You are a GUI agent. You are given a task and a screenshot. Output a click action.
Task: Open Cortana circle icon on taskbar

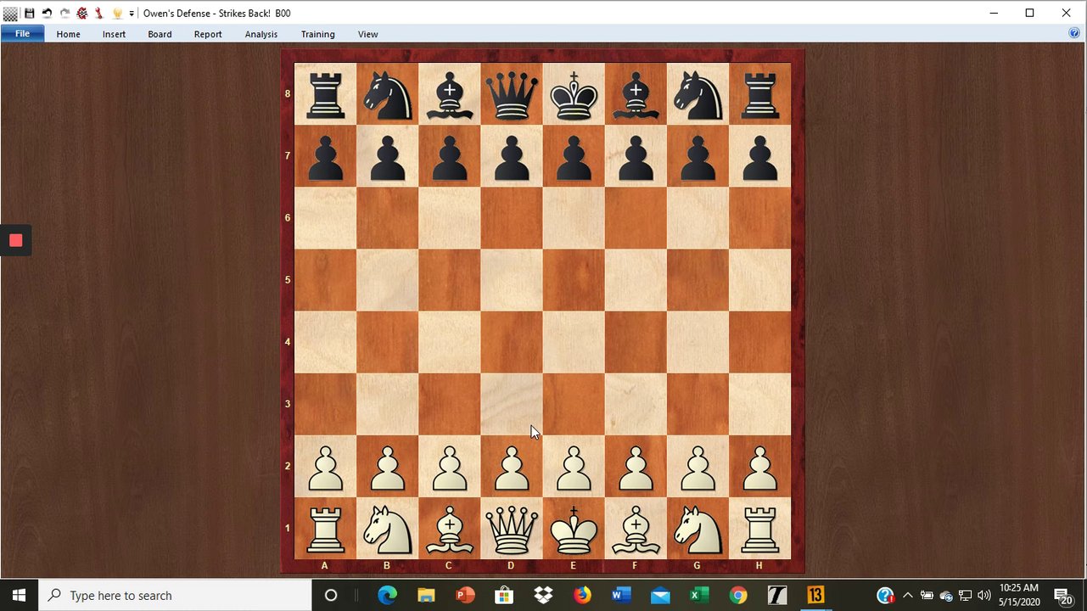[x=331, y=595]
